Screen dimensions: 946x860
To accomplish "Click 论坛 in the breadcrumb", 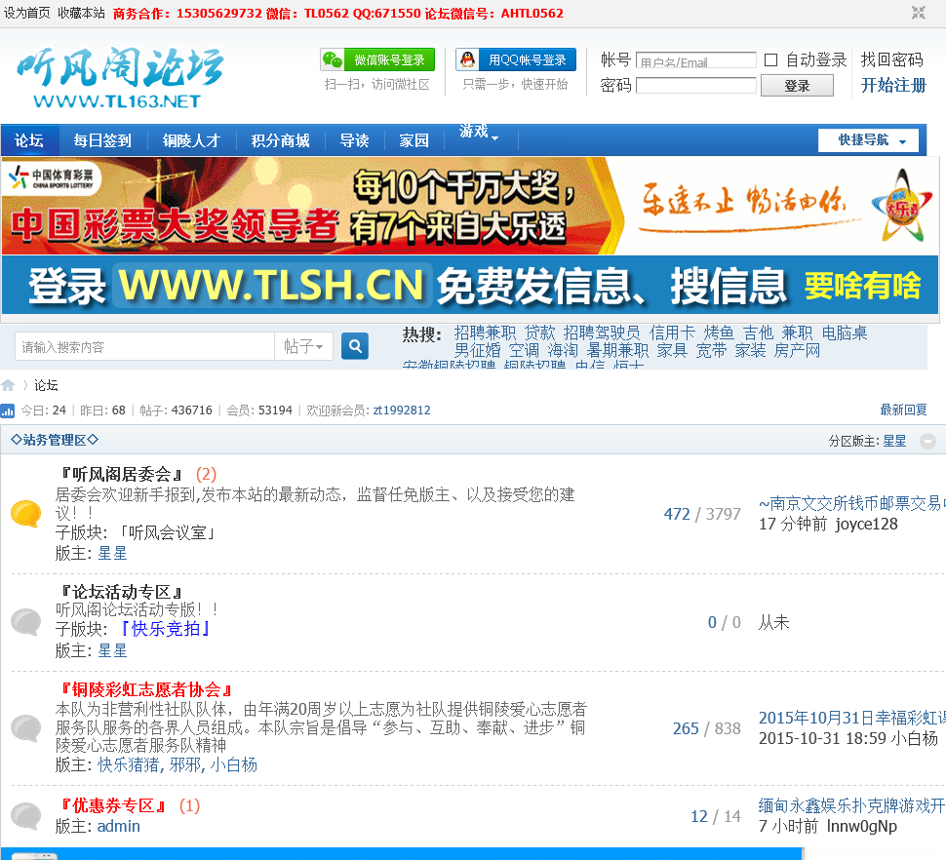I will tap(46, 385).
